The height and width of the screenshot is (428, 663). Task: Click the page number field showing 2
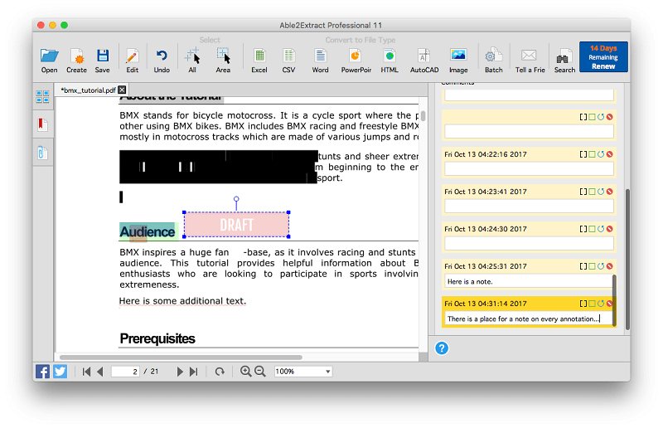pos(125,372)
